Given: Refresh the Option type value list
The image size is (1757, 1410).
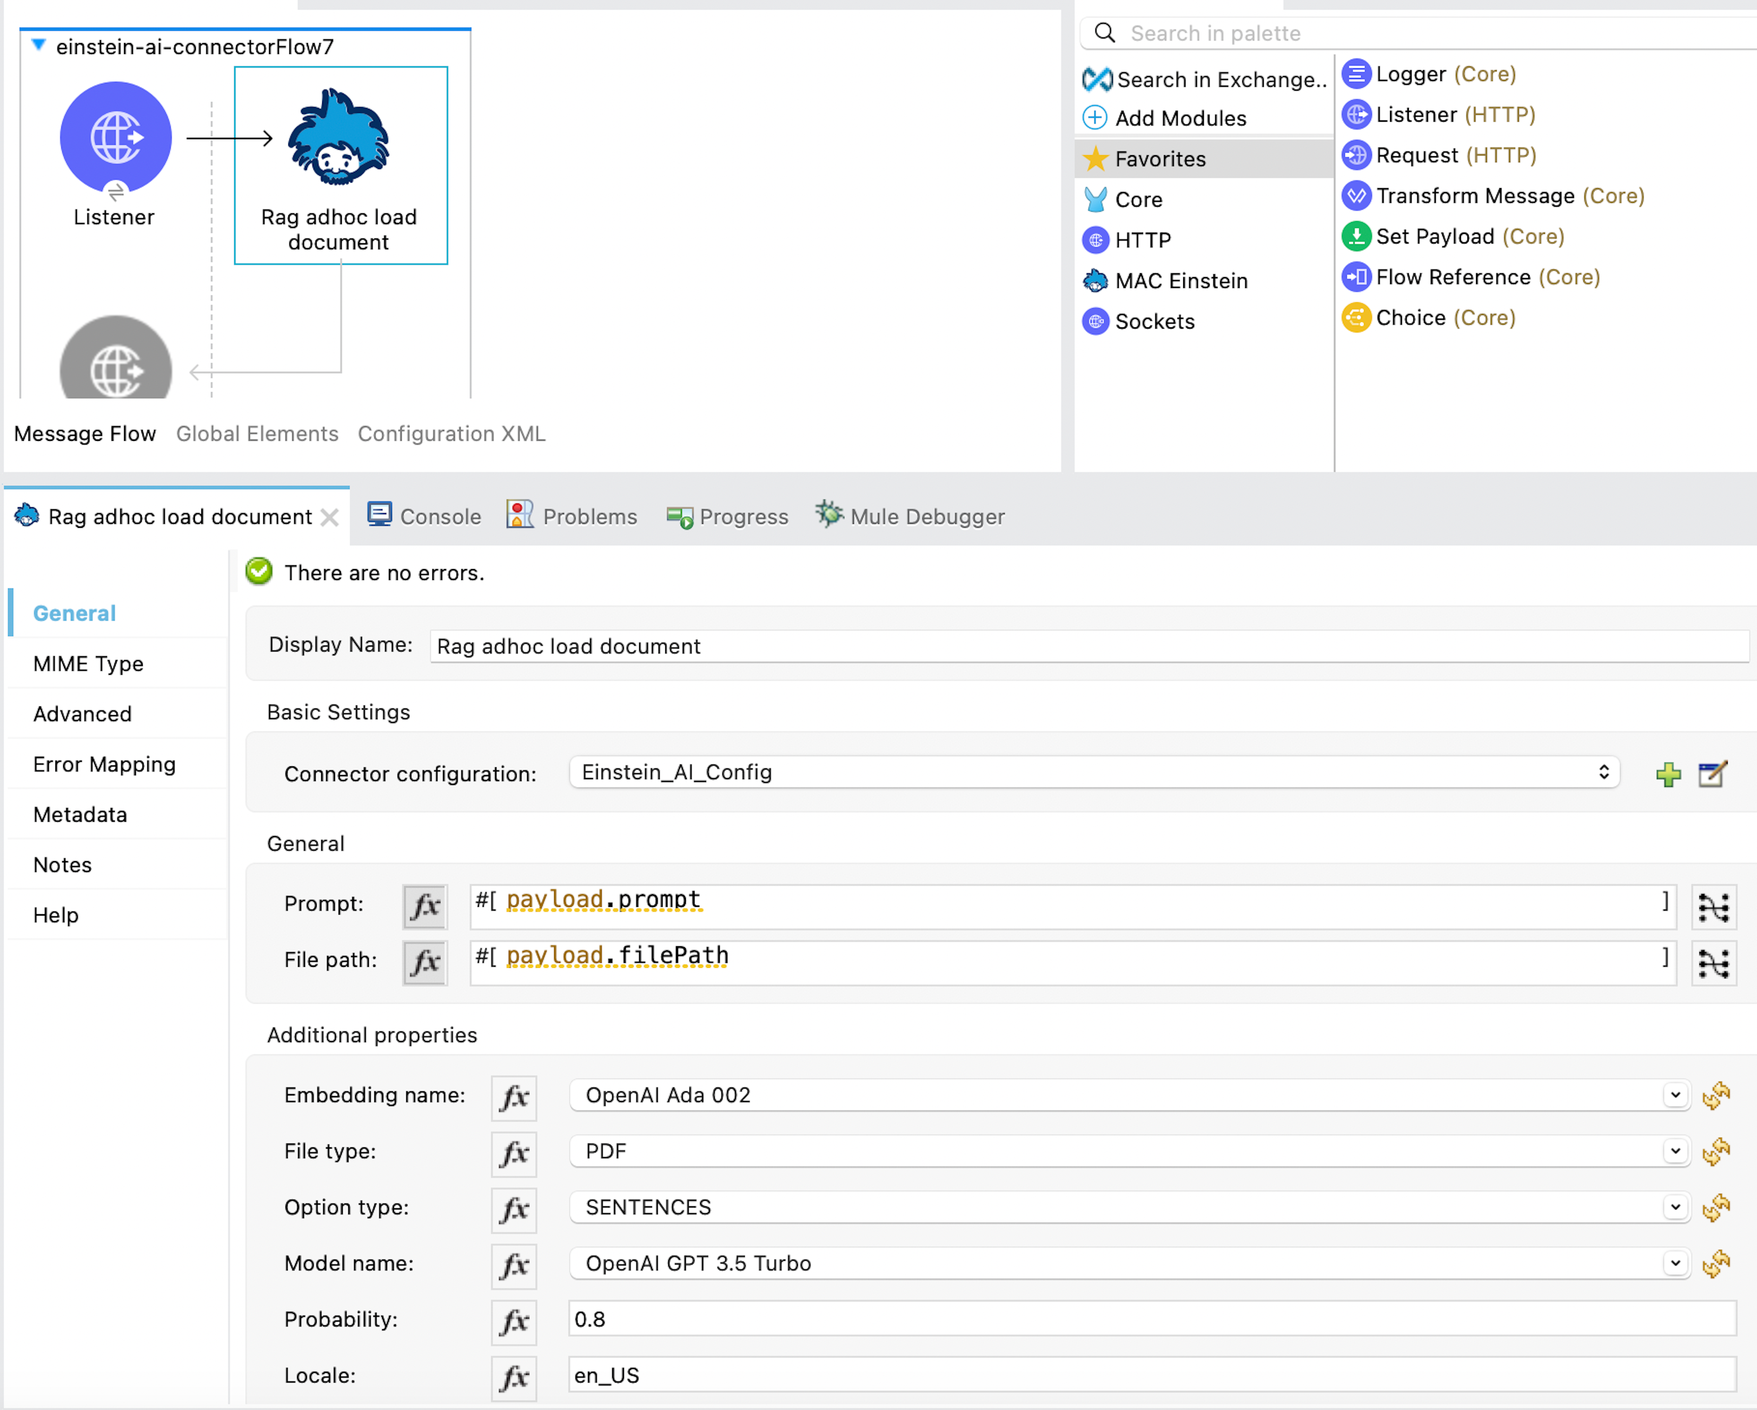Looking at the screenshot, I should tap(1716, 1208).
